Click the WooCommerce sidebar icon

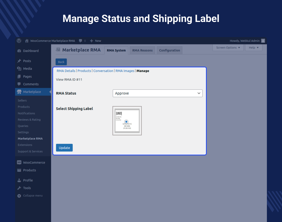pyautogui.click(x=19, y=162)
